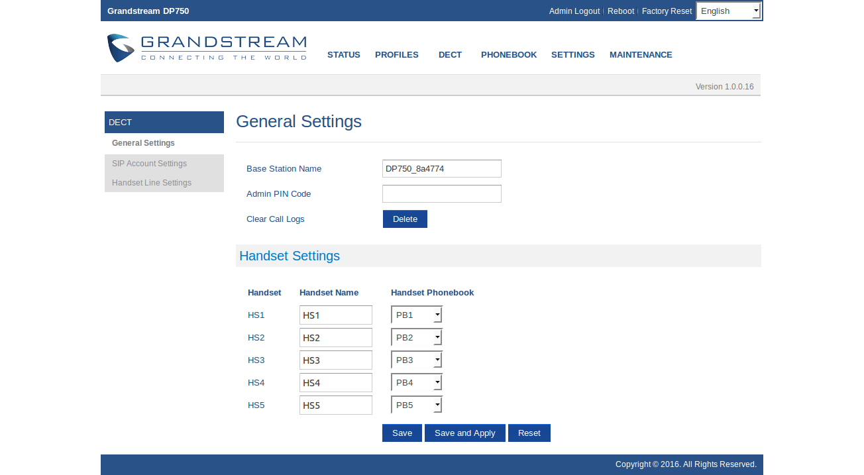Open the PHONEBOOK menu
Viewport: 864px width, 475px height.
508,55
